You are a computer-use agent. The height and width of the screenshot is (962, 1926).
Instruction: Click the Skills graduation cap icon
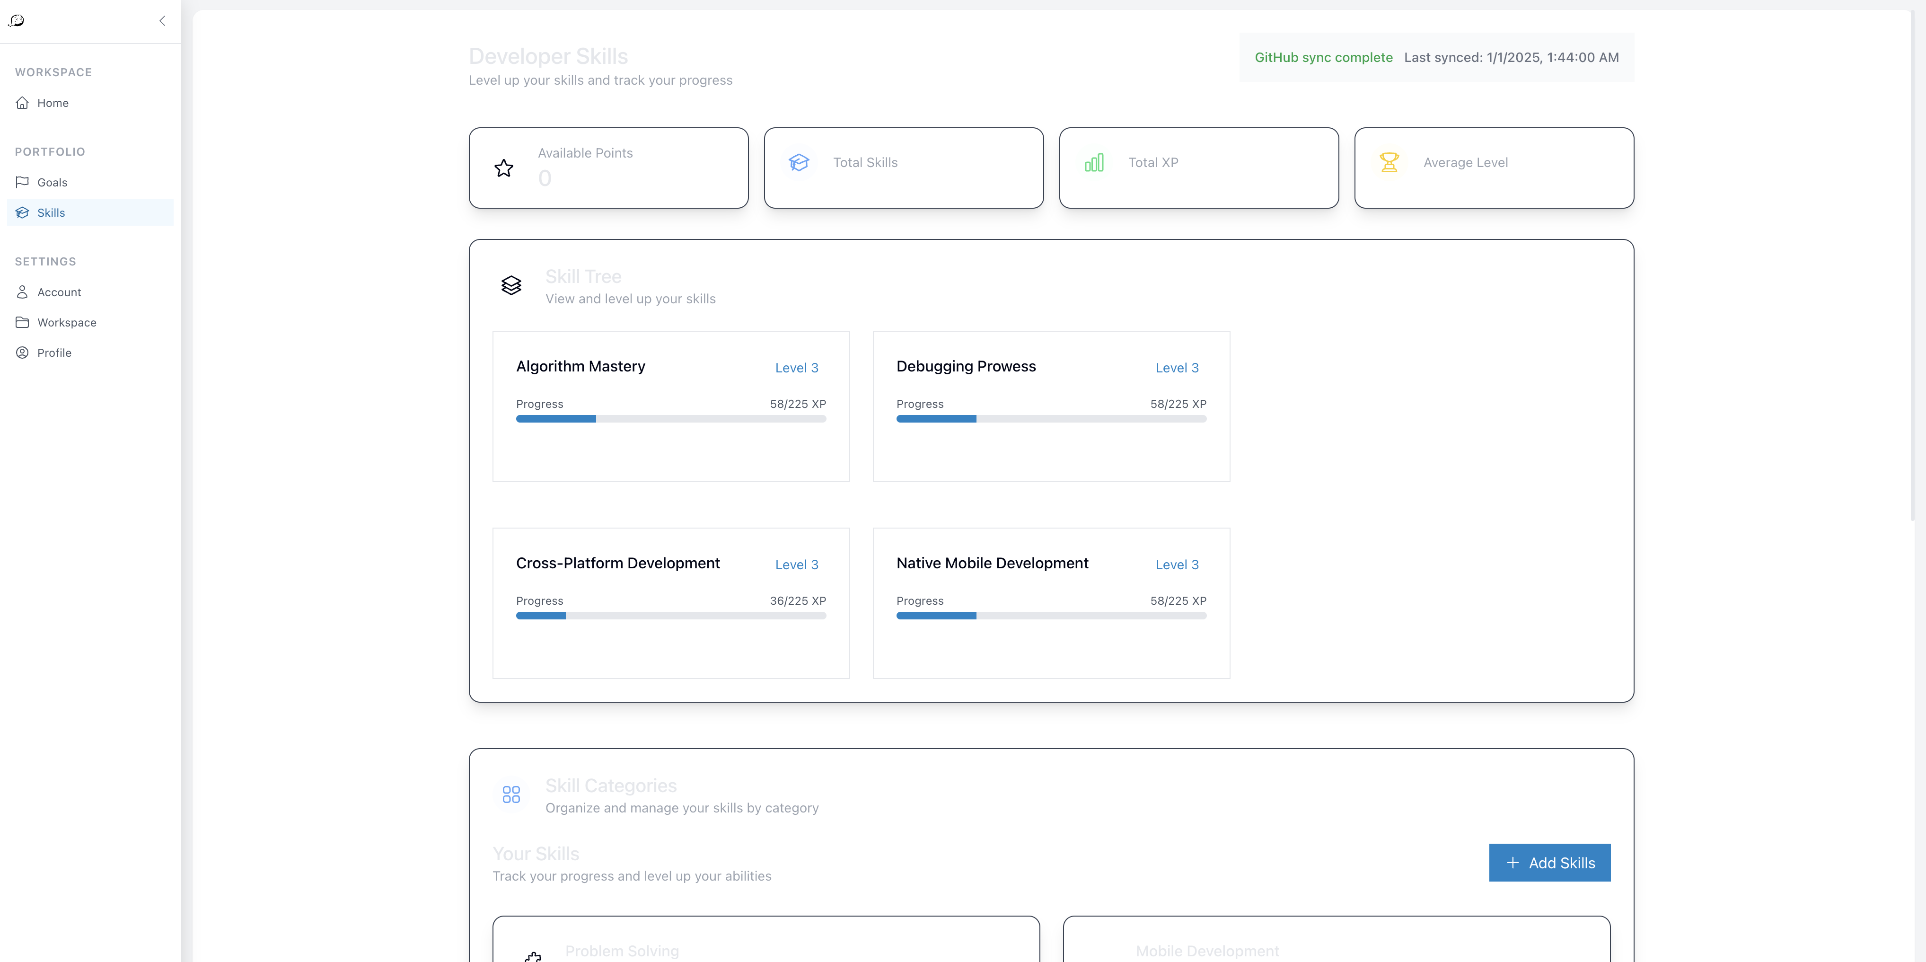tap(22, 212)
